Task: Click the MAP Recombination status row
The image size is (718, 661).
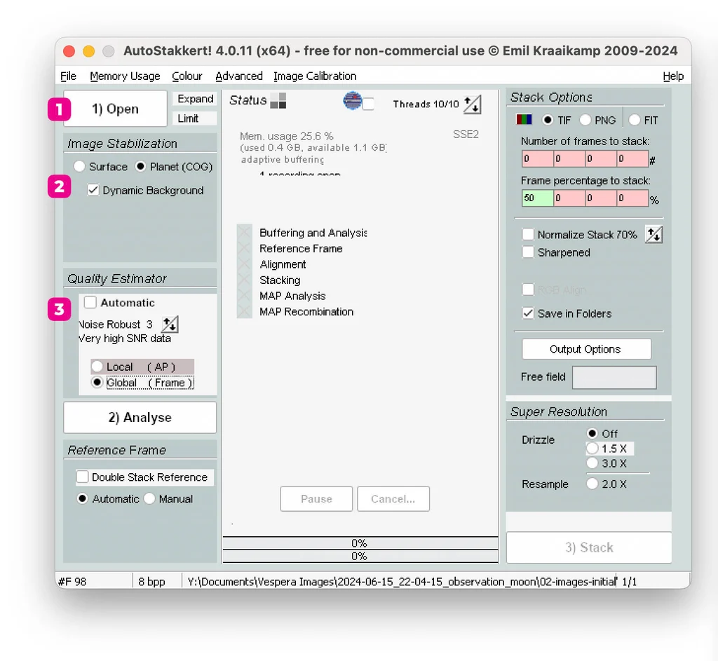Action: (295, 312)
